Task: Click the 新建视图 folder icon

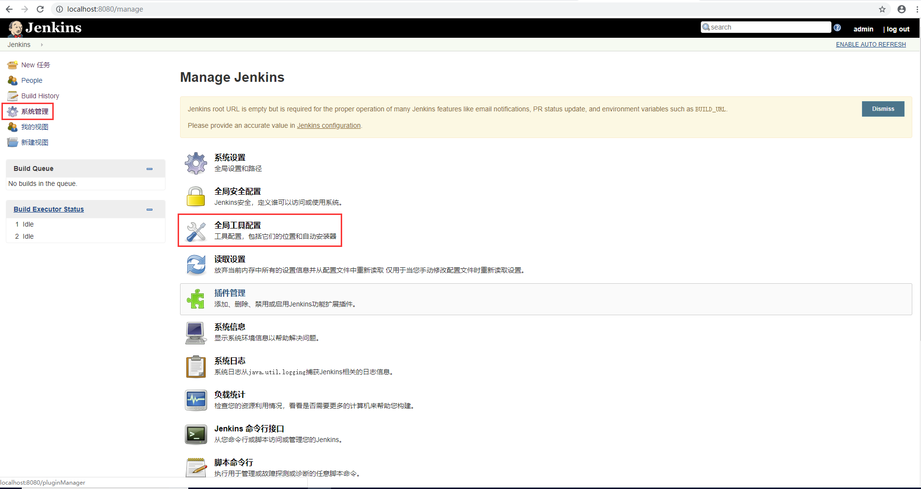Action: pyautogui.click(x=13, y=142)
